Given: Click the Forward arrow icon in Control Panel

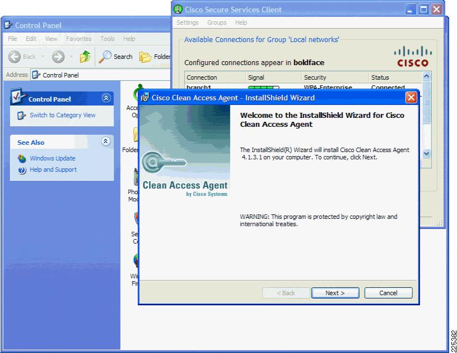Looking at the screenshot, I should 58,57.
